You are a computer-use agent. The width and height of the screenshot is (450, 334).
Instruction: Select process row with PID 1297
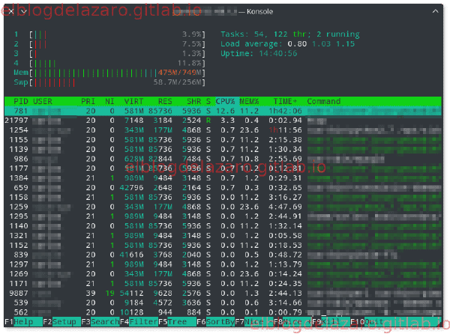(223, 264)
